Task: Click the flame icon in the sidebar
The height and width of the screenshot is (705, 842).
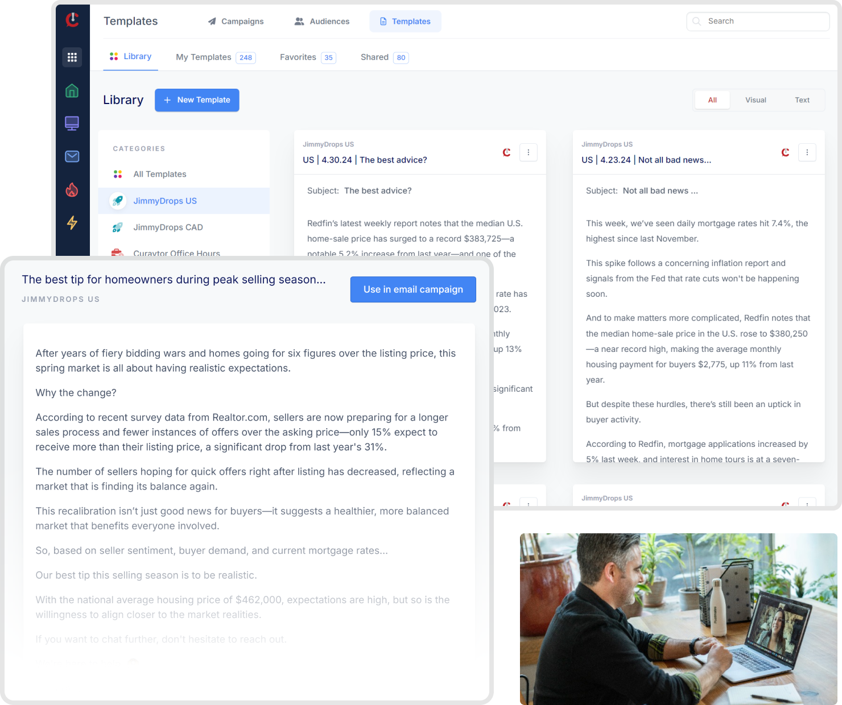Action: (x=72, y=189)
